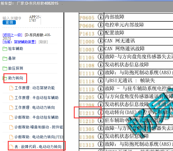Open the 胎压探测 folder

(16, 68)
